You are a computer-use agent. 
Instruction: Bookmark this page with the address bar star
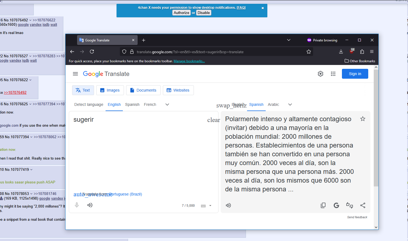tap(309, 52)
